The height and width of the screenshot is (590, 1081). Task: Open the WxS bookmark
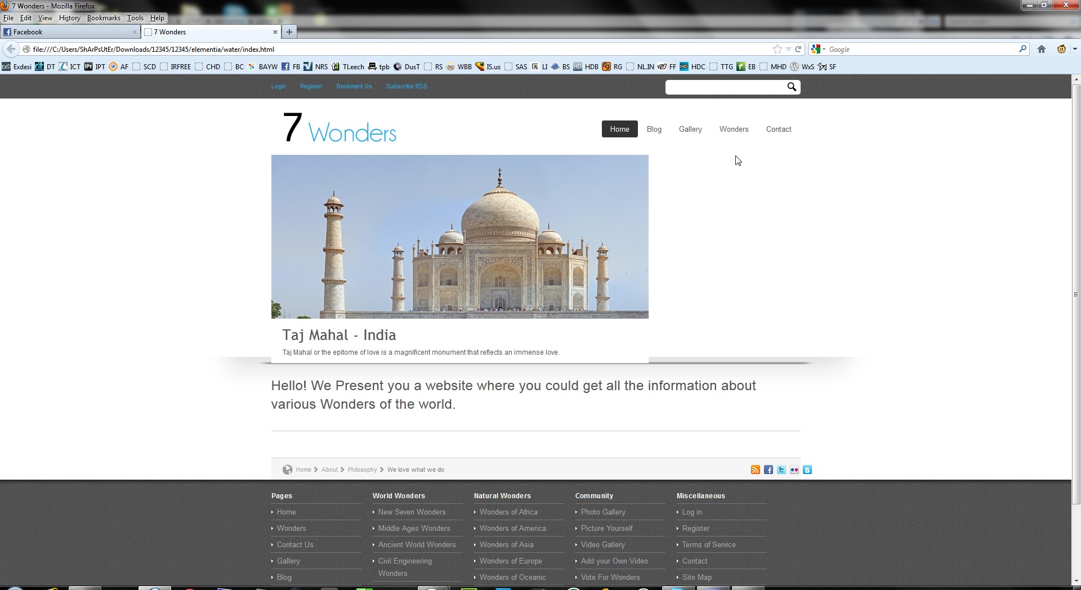click(802, 66)
